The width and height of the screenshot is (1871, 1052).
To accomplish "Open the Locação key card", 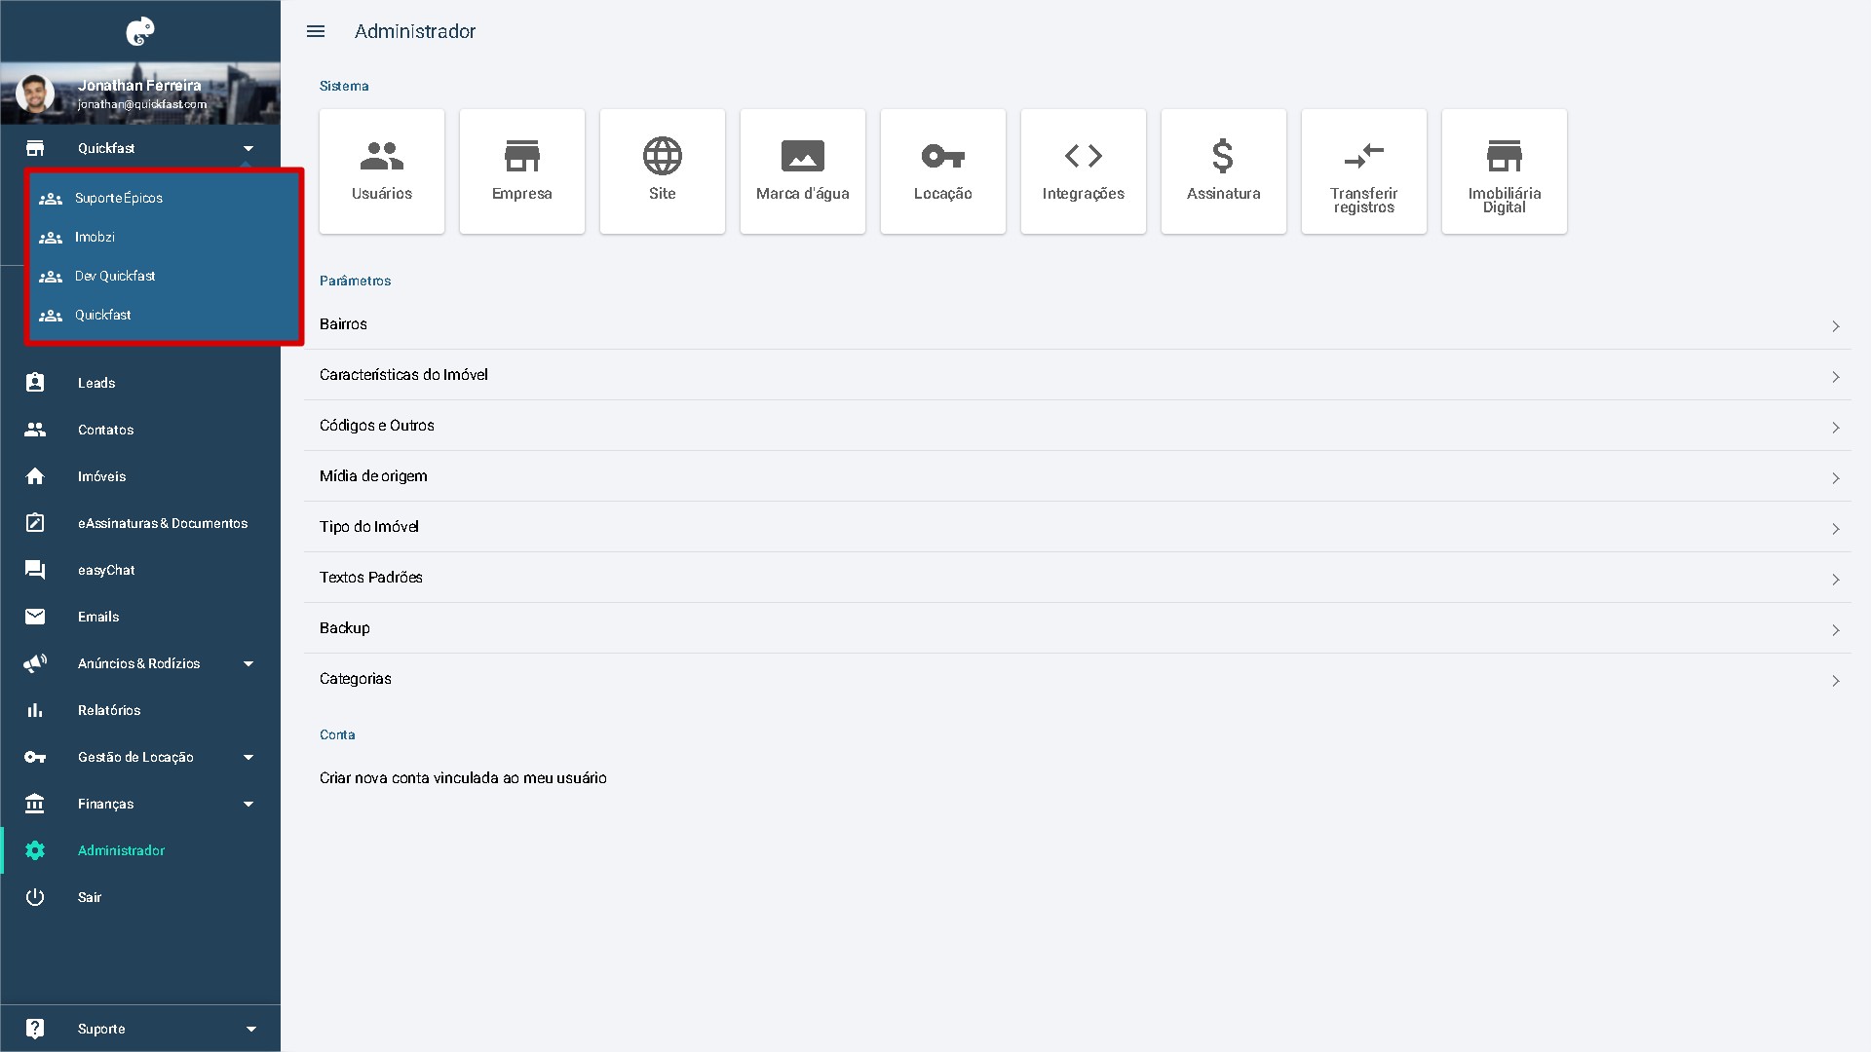I will tap(943, 171).
